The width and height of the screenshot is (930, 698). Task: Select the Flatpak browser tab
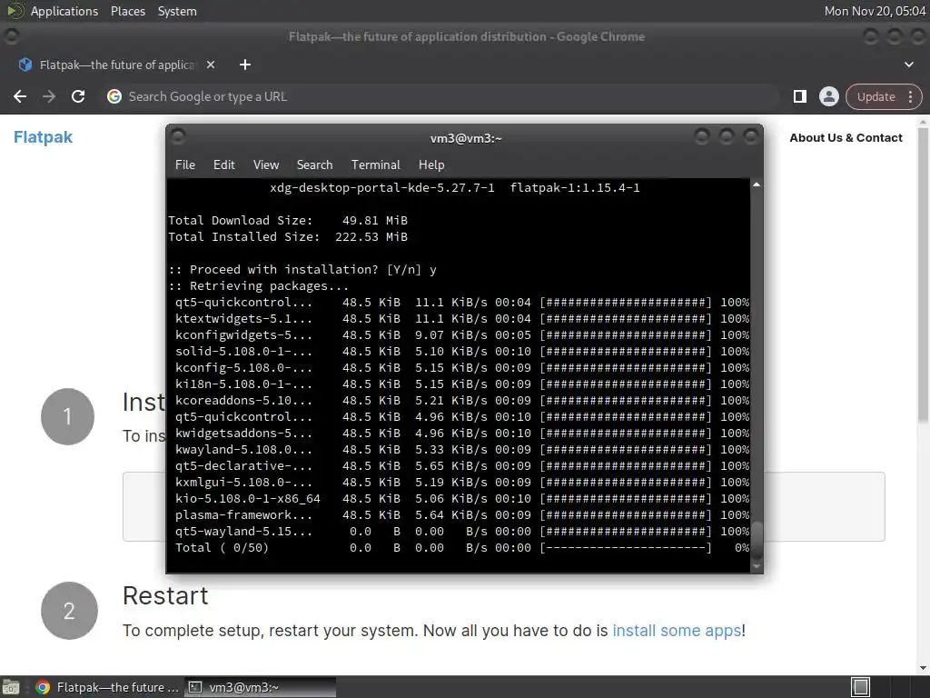pyautogui.click(x=115, y=65)
